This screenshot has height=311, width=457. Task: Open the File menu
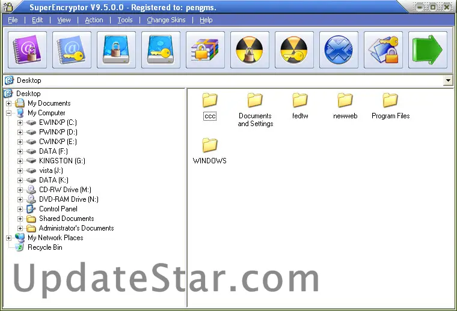13,20
